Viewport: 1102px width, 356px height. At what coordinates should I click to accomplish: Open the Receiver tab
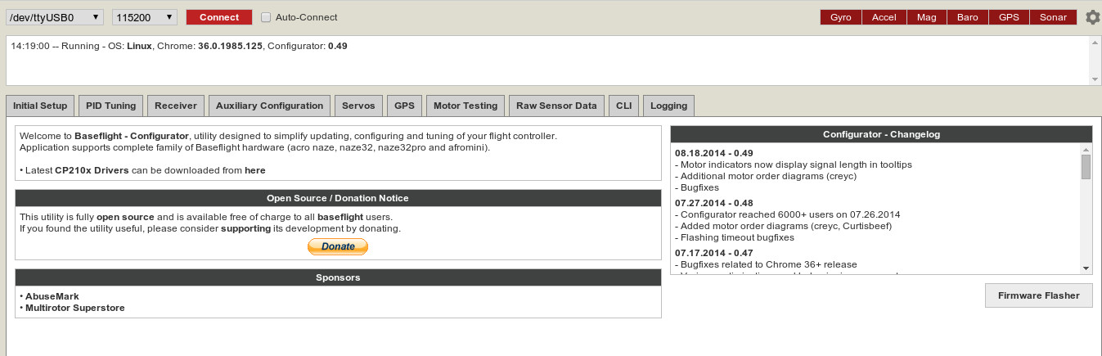coord(176,106)
